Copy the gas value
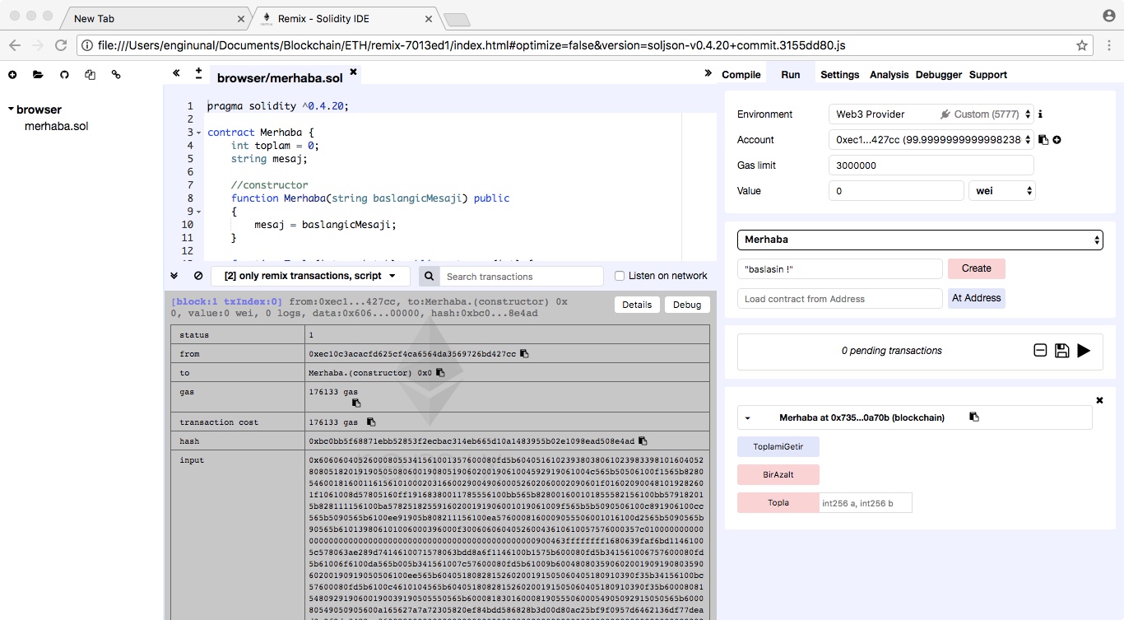 356,403
